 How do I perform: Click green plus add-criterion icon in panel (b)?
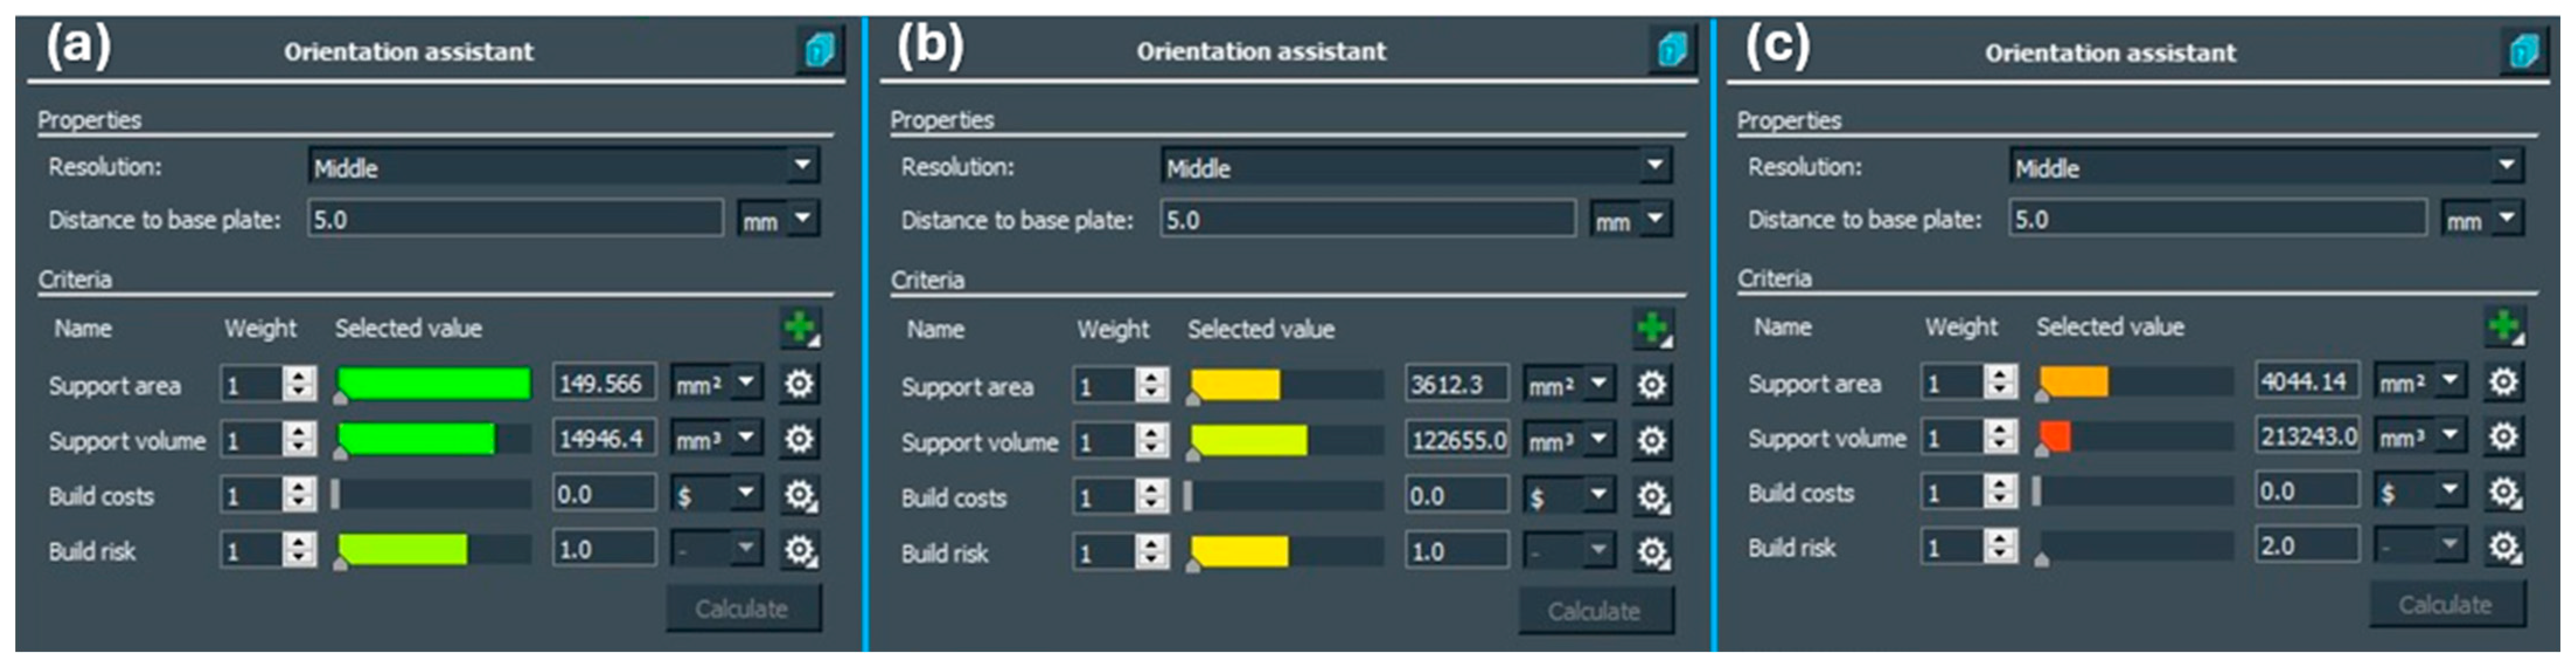pyautogui.click(x=1652, y=328)
